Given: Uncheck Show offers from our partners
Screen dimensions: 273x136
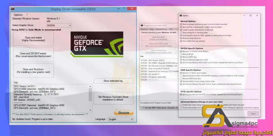Looking at the screenshot, I should click(x=181, y=41).
